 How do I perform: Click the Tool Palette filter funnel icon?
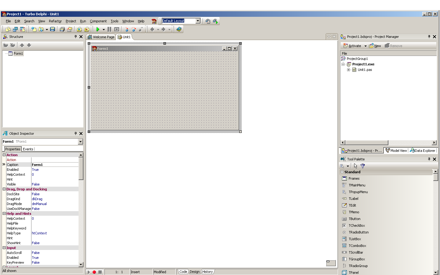click(x=363, y=166)
